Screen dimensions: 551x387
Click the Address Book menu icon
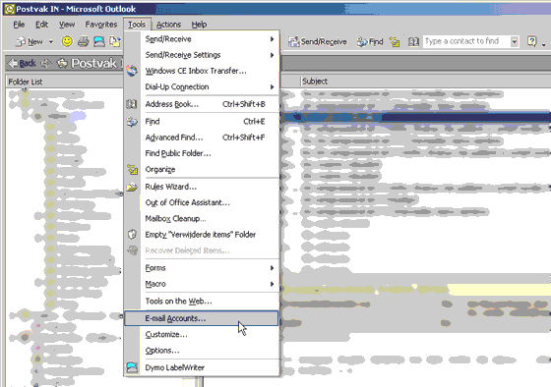(x=132, y=104)
